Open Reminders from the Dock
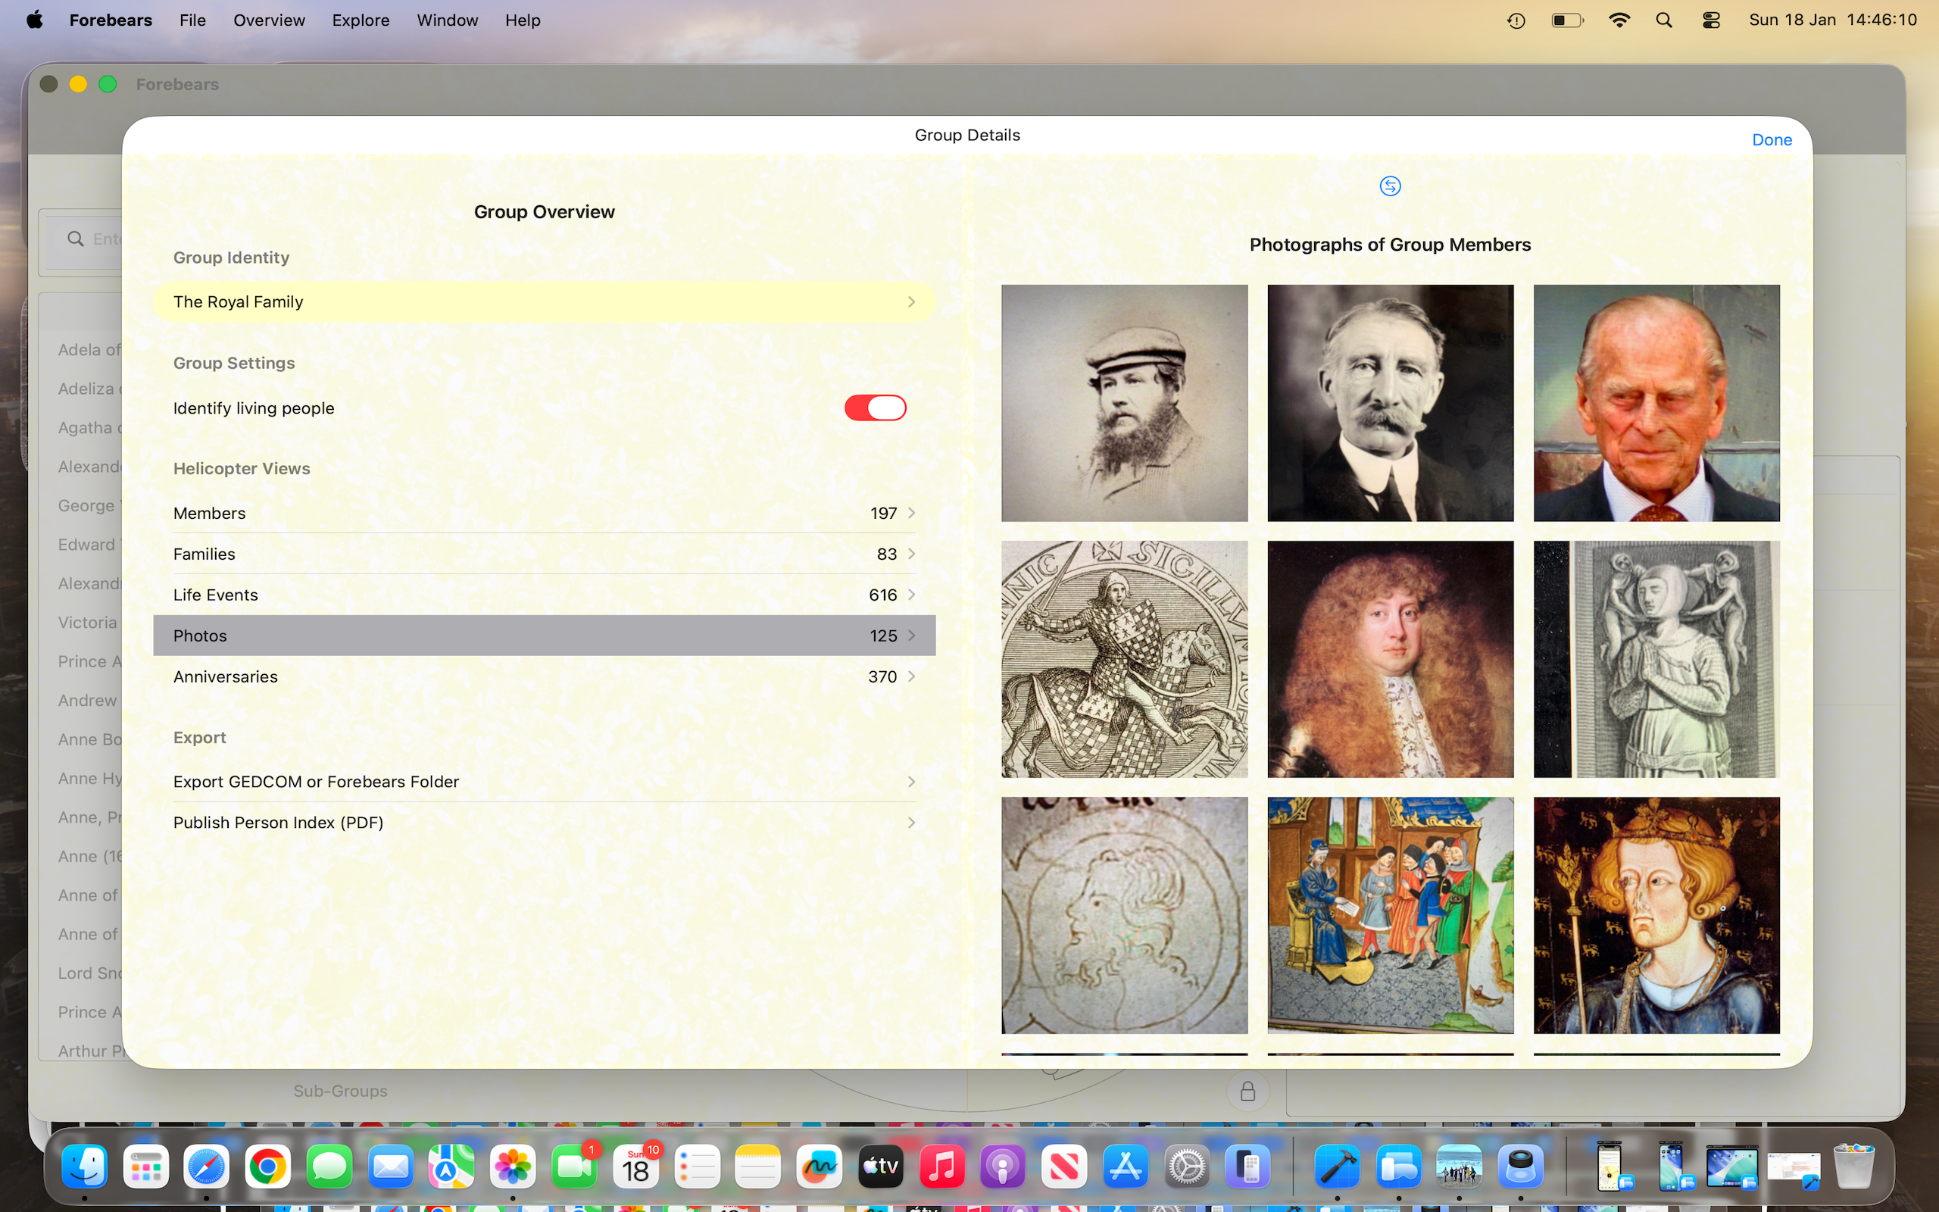The image size is (1939, 1212). coord(697,1167)
